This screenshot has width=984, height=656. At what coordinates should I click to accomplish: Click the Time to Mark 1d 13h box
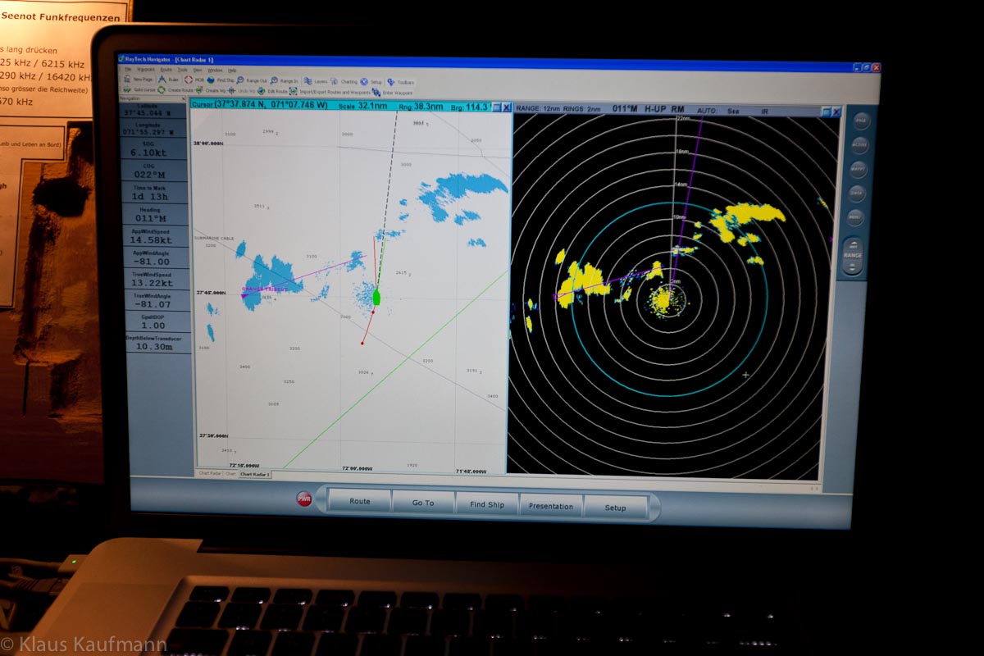(154, 192)
